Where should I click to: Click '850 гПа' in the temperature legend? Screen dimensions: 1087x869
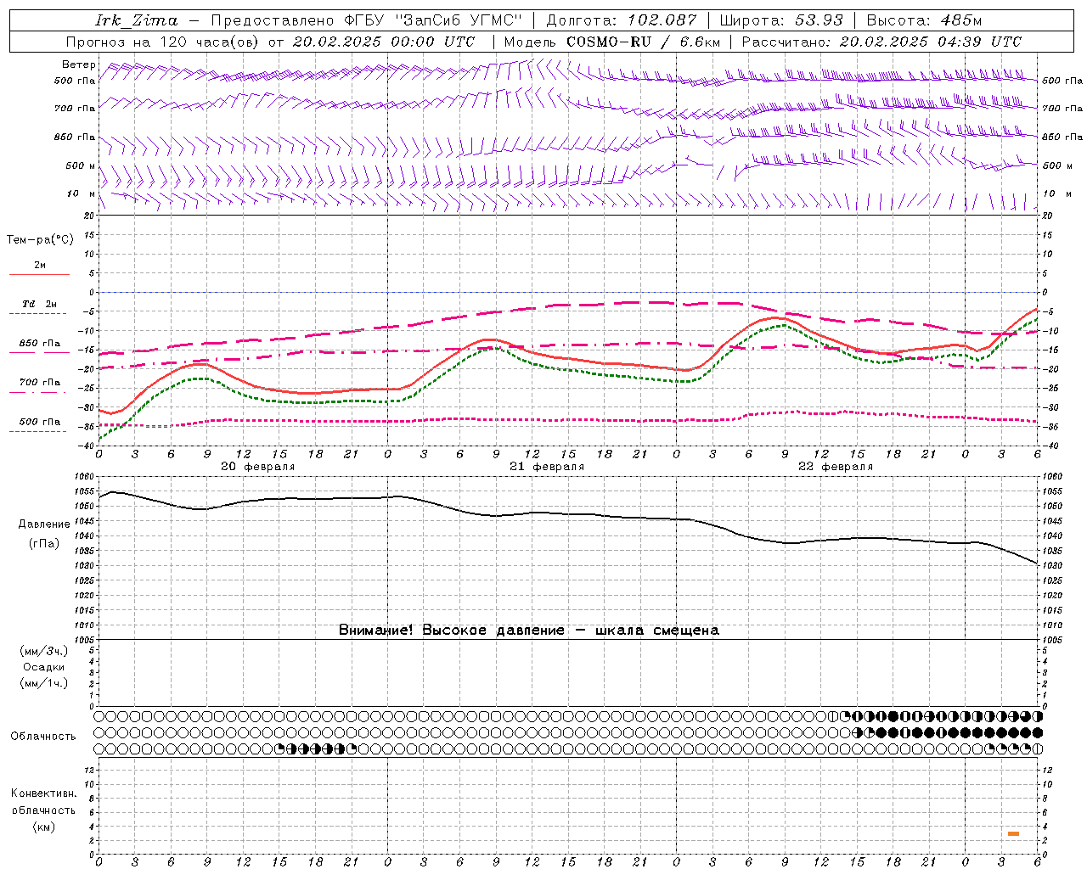[x=40, y=344]
